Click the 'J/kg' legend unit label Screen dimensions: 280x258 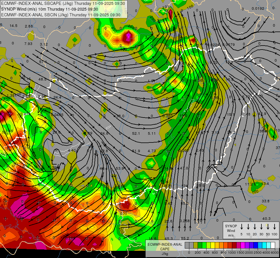coord(165,254)
